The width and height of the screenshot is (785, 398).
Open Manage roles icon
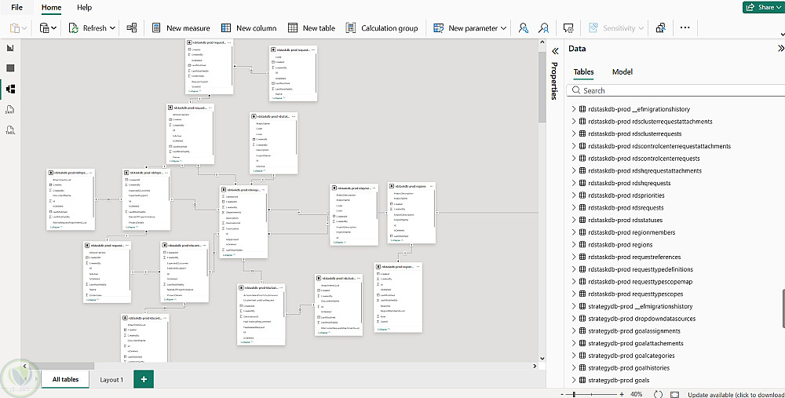(x=523, y=28)
